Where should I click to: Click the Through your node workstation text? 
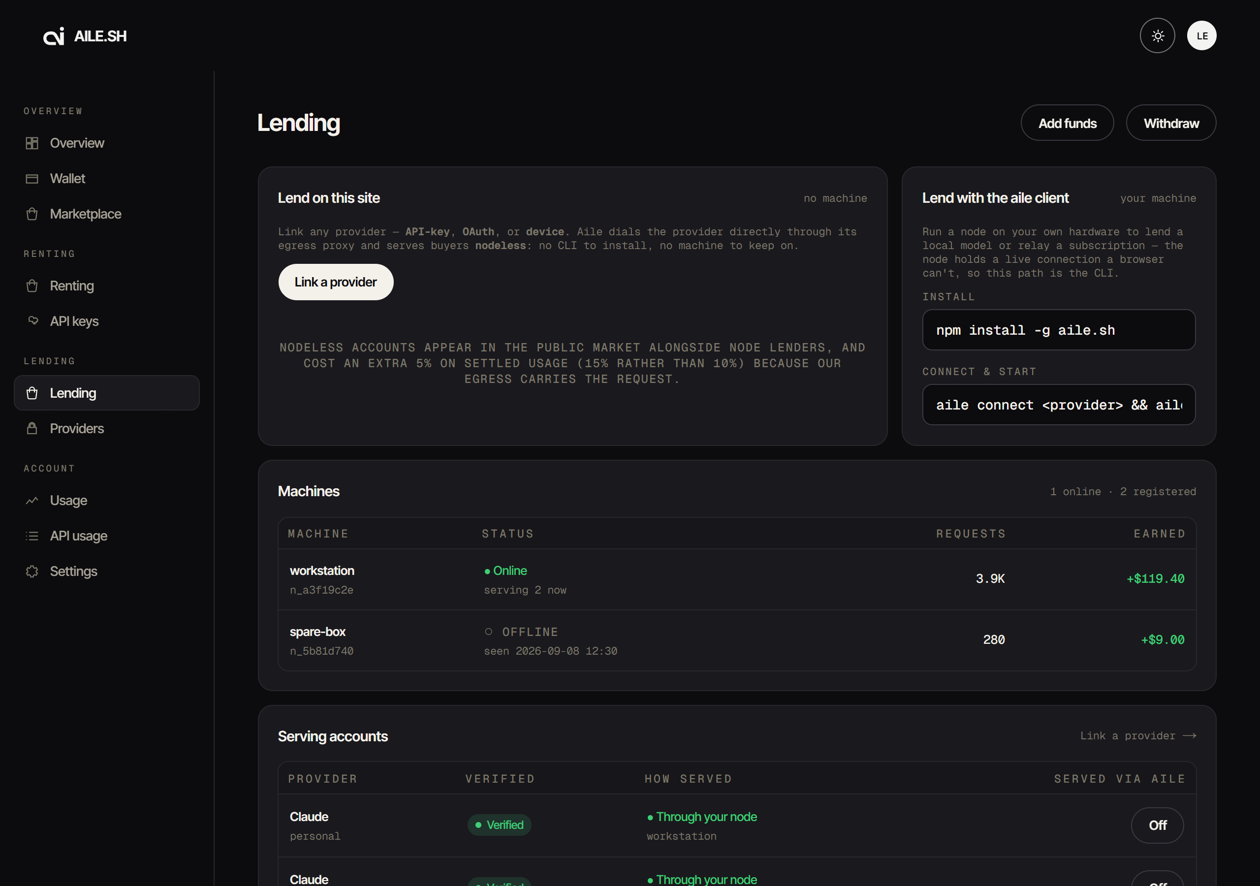coord(701,826)
